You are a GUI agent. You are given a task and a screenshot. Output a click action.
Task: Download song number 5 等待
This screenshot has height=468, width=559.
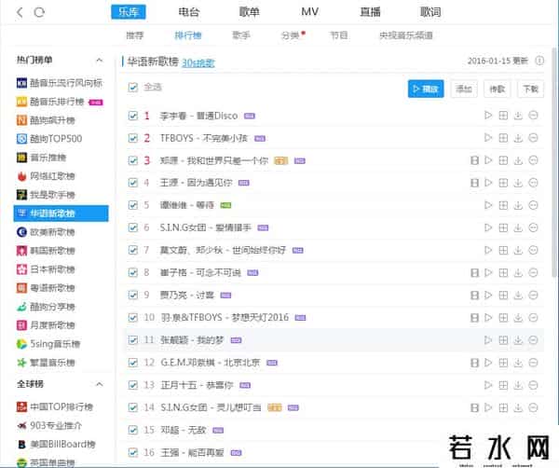point(518,205)
